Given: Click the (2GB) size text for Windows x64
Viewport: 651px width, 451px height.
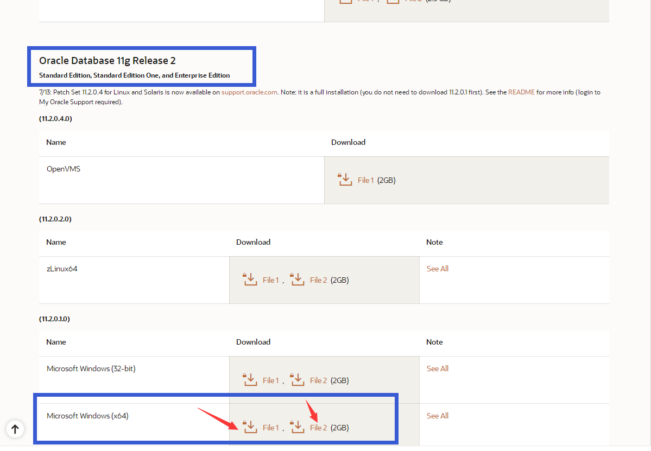Looking at the screenshot, I should [x=339, y=428].
